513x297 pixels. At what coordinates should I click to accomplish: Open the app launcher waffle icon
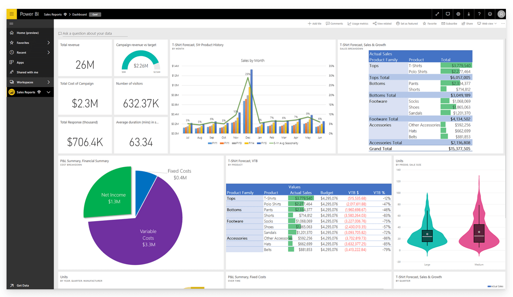[12, 14]
